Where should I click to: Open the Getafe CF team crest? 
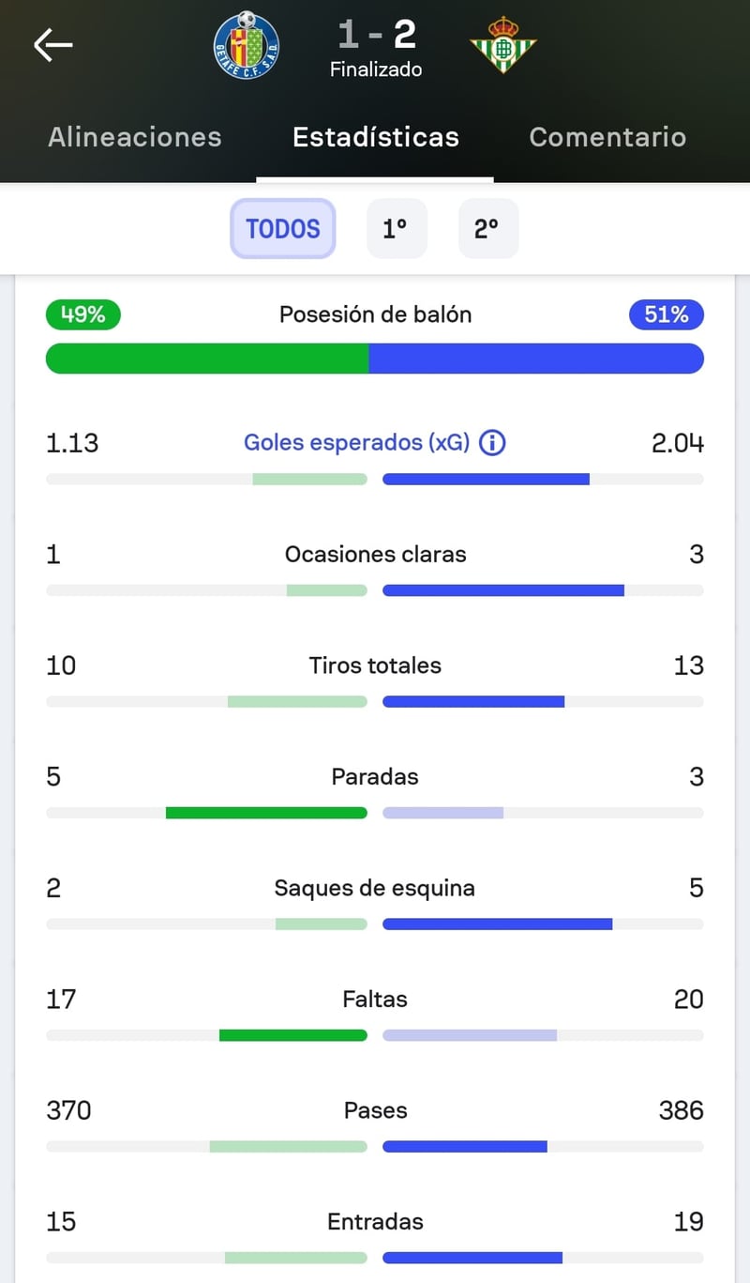[x=247, y=44]
